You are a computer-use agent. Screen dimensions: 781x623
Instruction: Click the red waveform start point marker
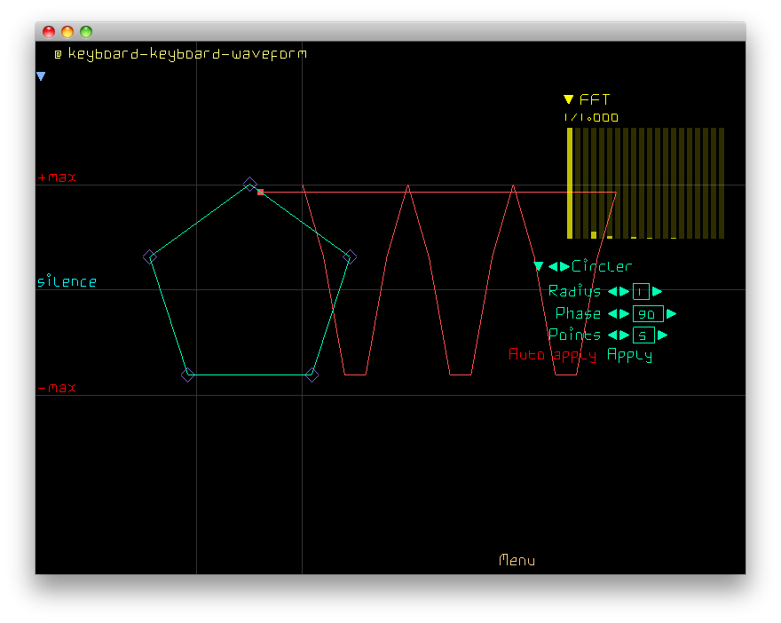pos(260,192)
